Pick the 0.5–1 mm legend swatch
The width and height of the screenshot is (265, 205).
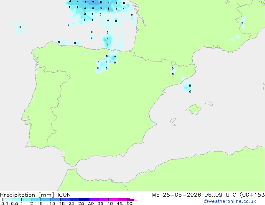click(x=17, y=200)
